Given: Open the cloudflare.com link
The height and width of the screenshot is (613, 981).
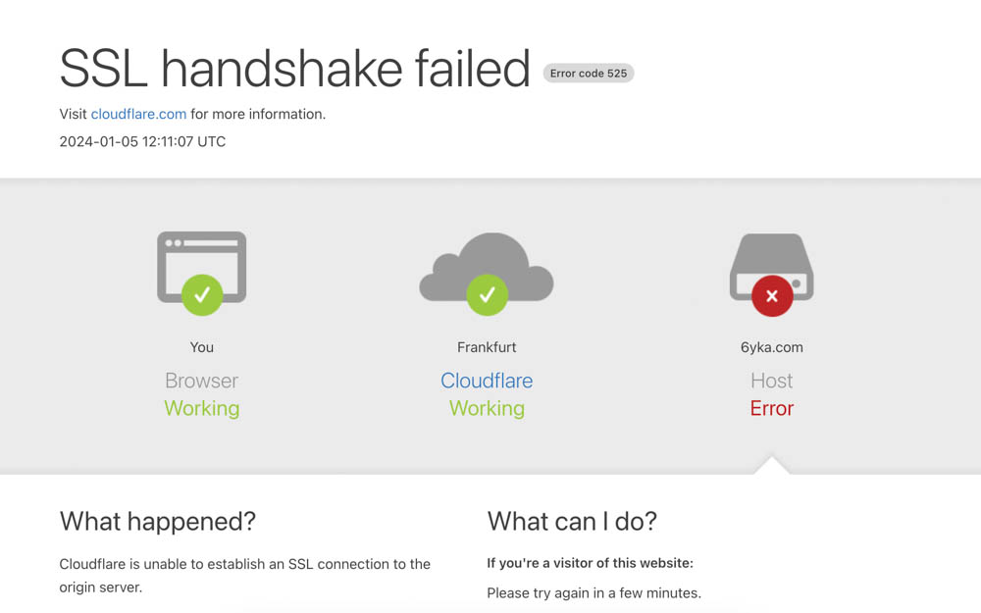Looking at the screenshot, I should [x=138, y=114].
